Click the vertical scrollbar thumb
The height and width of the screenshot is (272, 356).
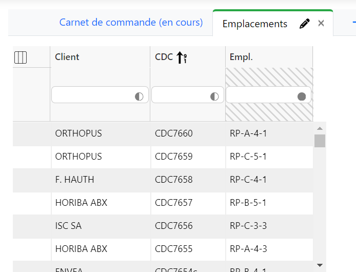(x=320, y=141)
